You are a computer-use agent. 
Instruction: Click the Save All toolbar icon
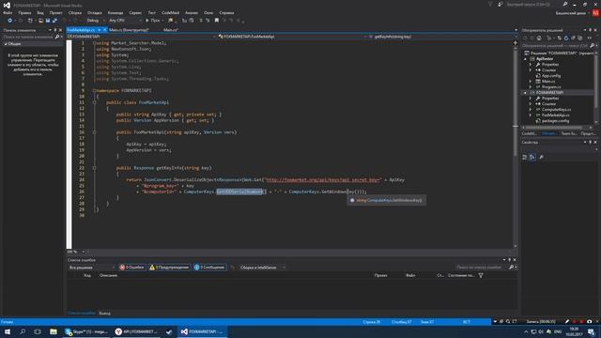coord(54,21)
